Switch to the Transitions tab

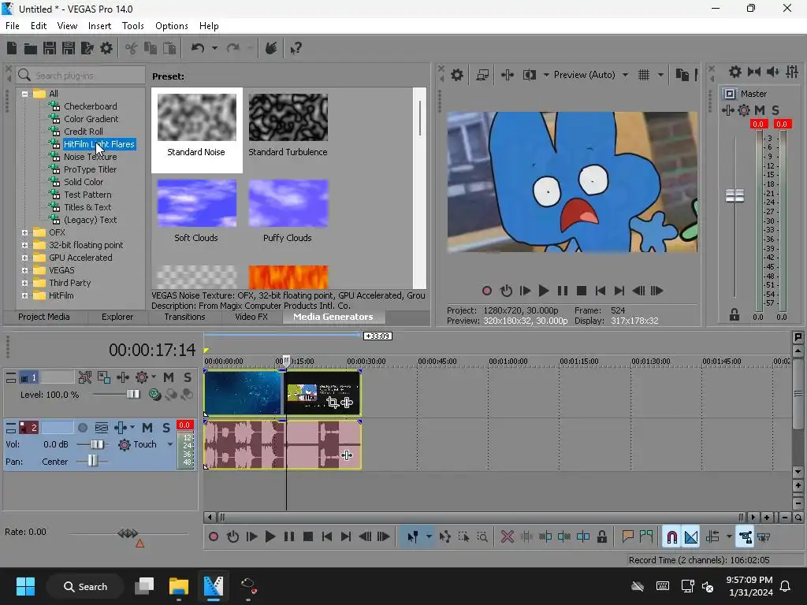point(184,317)
